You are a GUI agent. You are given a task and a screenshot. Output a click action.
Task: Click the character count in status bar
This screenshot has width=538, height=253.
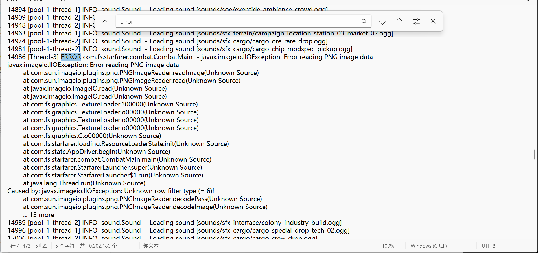click(x=86, y=246)
